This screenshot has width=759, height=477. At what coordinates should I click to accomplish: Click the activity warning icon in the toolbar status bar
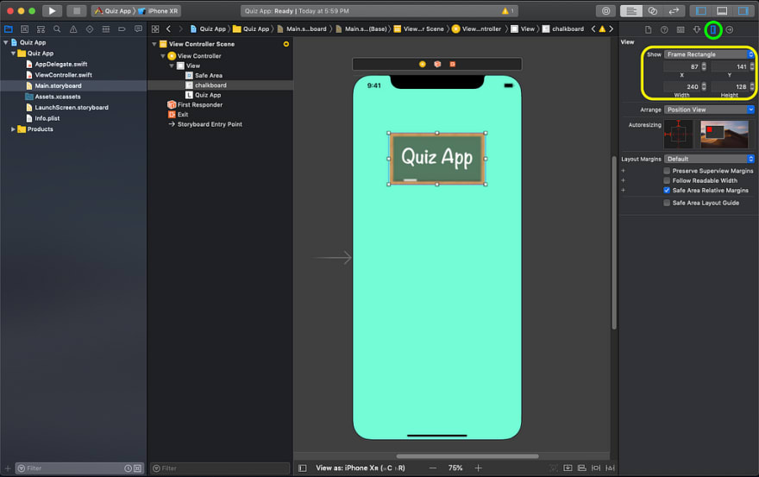pyautogui.click(x=505, y=10)
